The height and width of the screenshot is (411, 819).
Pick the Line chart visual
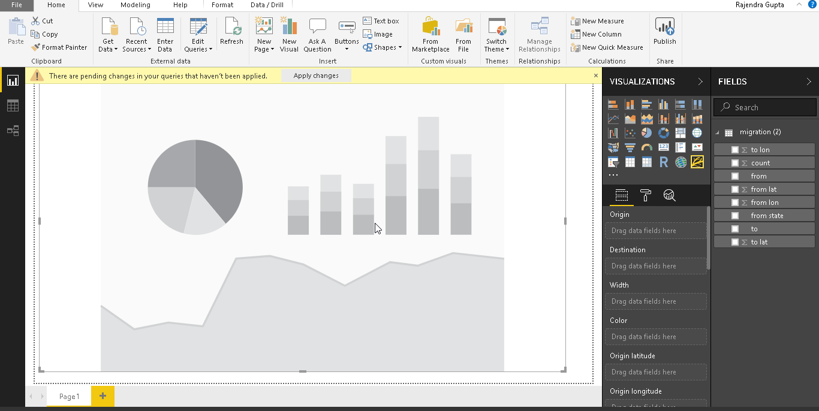(613, 119)
